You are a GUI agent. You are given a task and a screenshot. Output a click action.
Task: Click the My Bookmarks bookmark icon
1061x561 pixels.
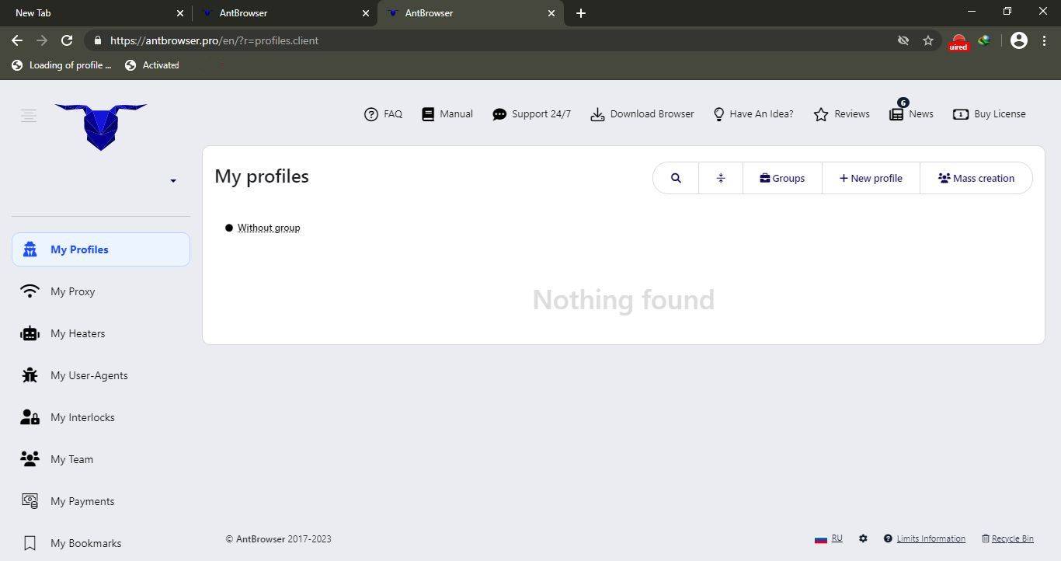[x=30, y=543]
